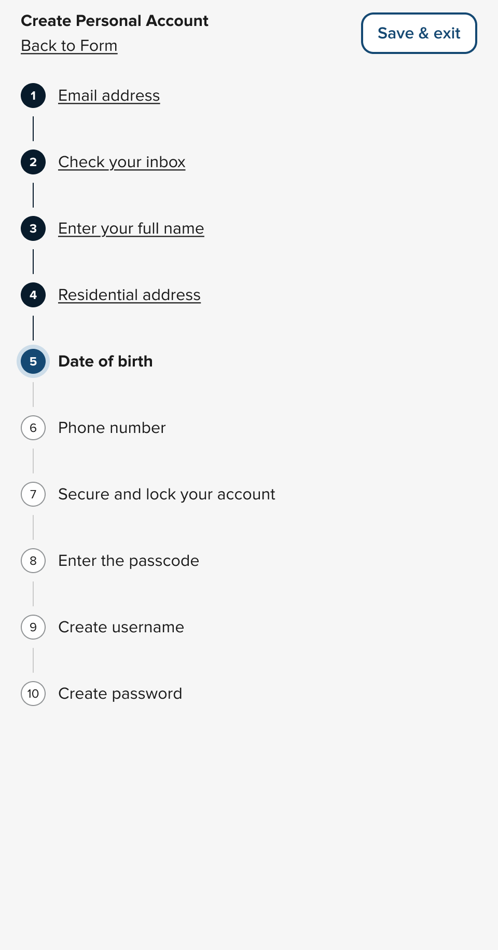Click the step 6 outlined circle
498x950 pixels.
coord(33,428)
